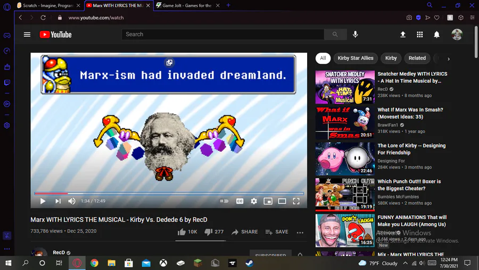Open the bookmark heart icon

coord(437,18)
